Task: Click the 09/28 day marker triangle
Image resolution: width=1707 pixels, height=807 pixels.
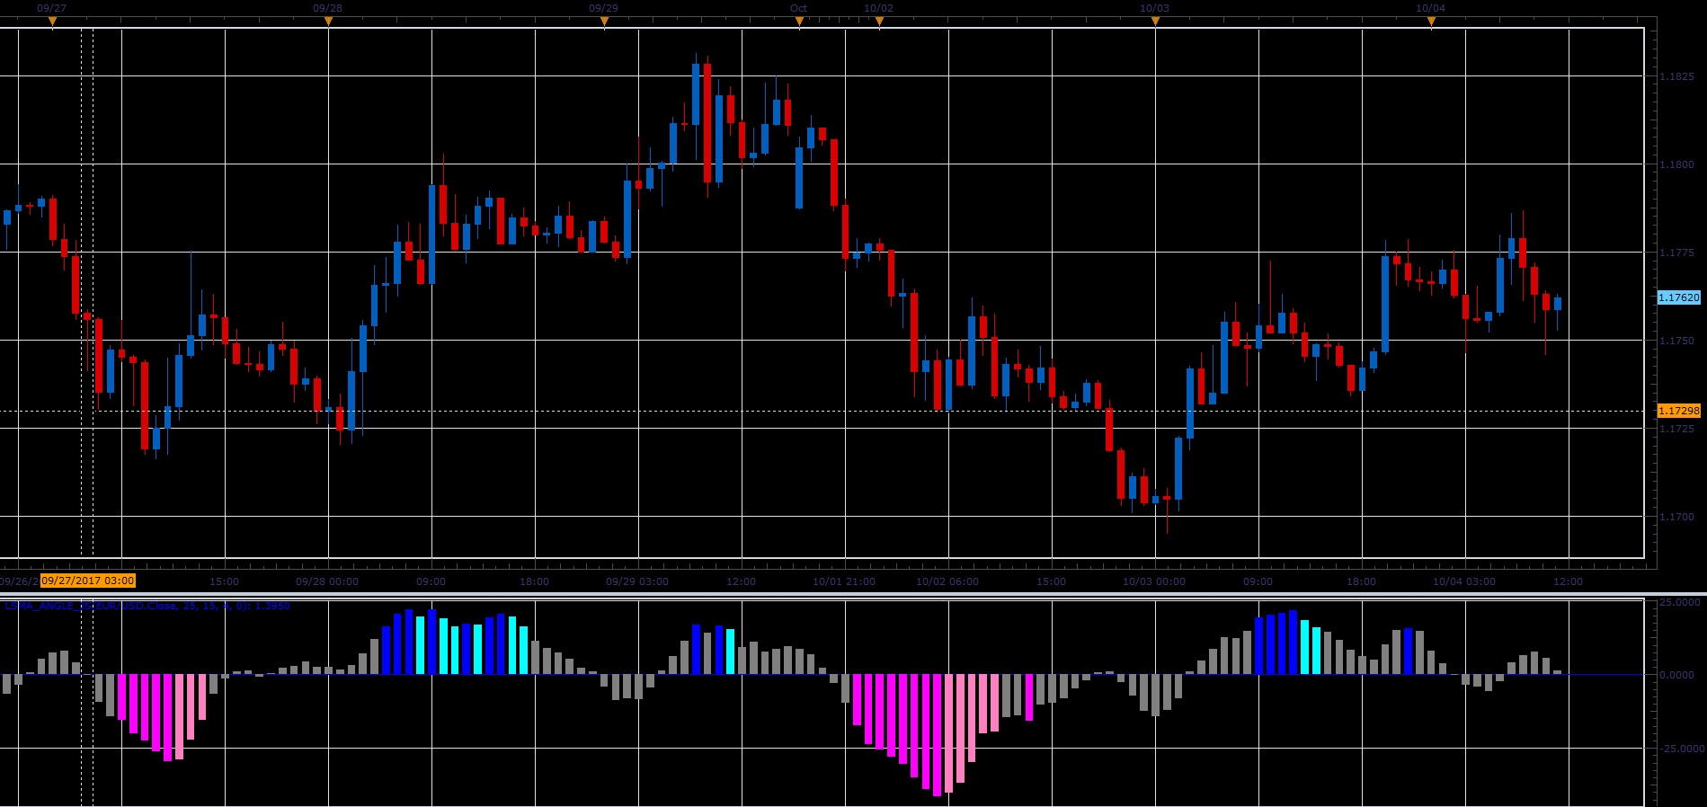Action: (328, 22)
